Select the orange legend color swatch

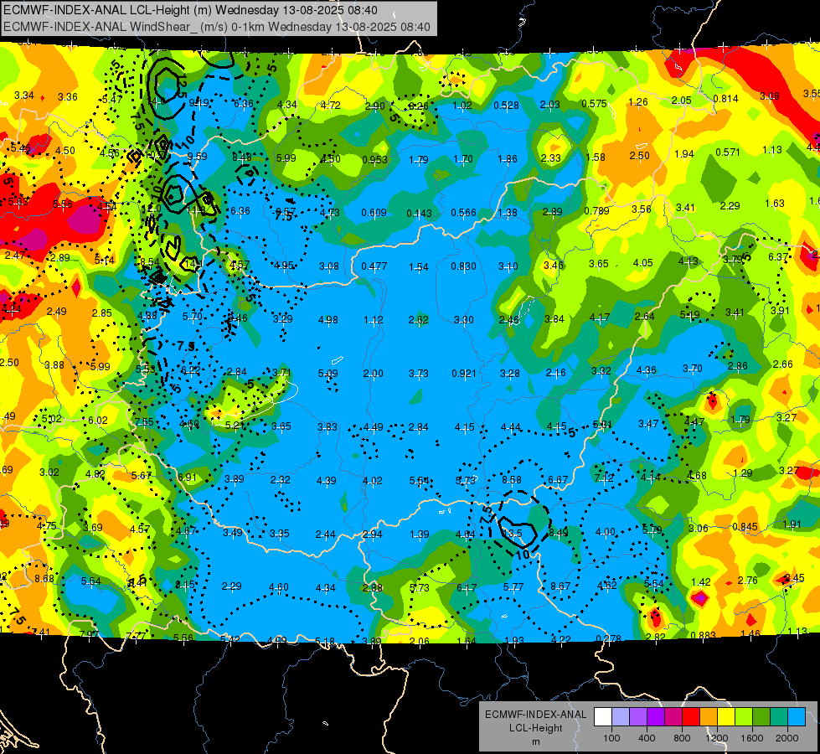point(709,717)
